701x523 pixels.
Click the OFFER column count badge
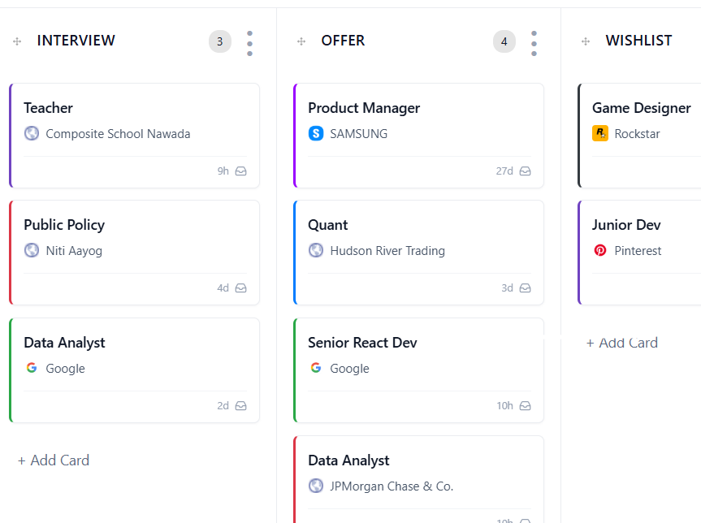pos(504,41)
